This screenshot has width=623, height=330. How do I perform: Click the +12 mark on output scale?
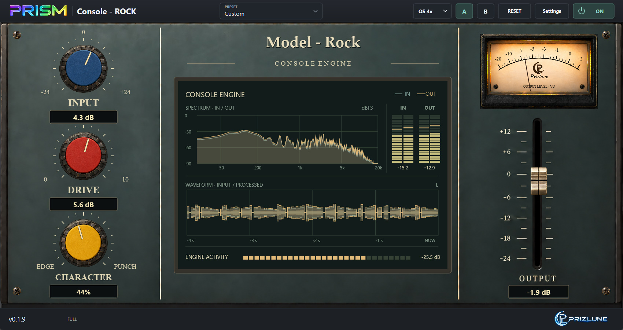coord(505,131)
